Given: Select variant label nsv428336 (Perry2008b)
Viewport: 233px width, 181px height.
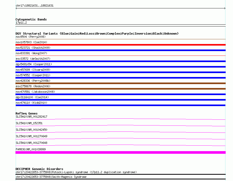Looking at the screenshot, I should [33, 81].
